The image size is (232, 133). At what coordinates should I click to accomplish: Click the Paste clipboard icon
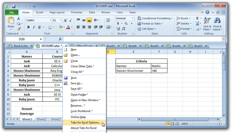pos(11,20)
